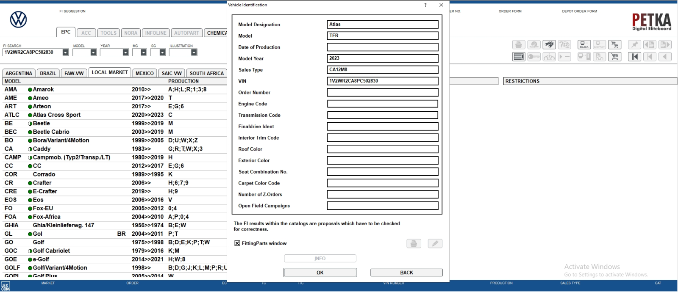
Task: Switch to the AUTOPART tab
Action: pos(186,33)
